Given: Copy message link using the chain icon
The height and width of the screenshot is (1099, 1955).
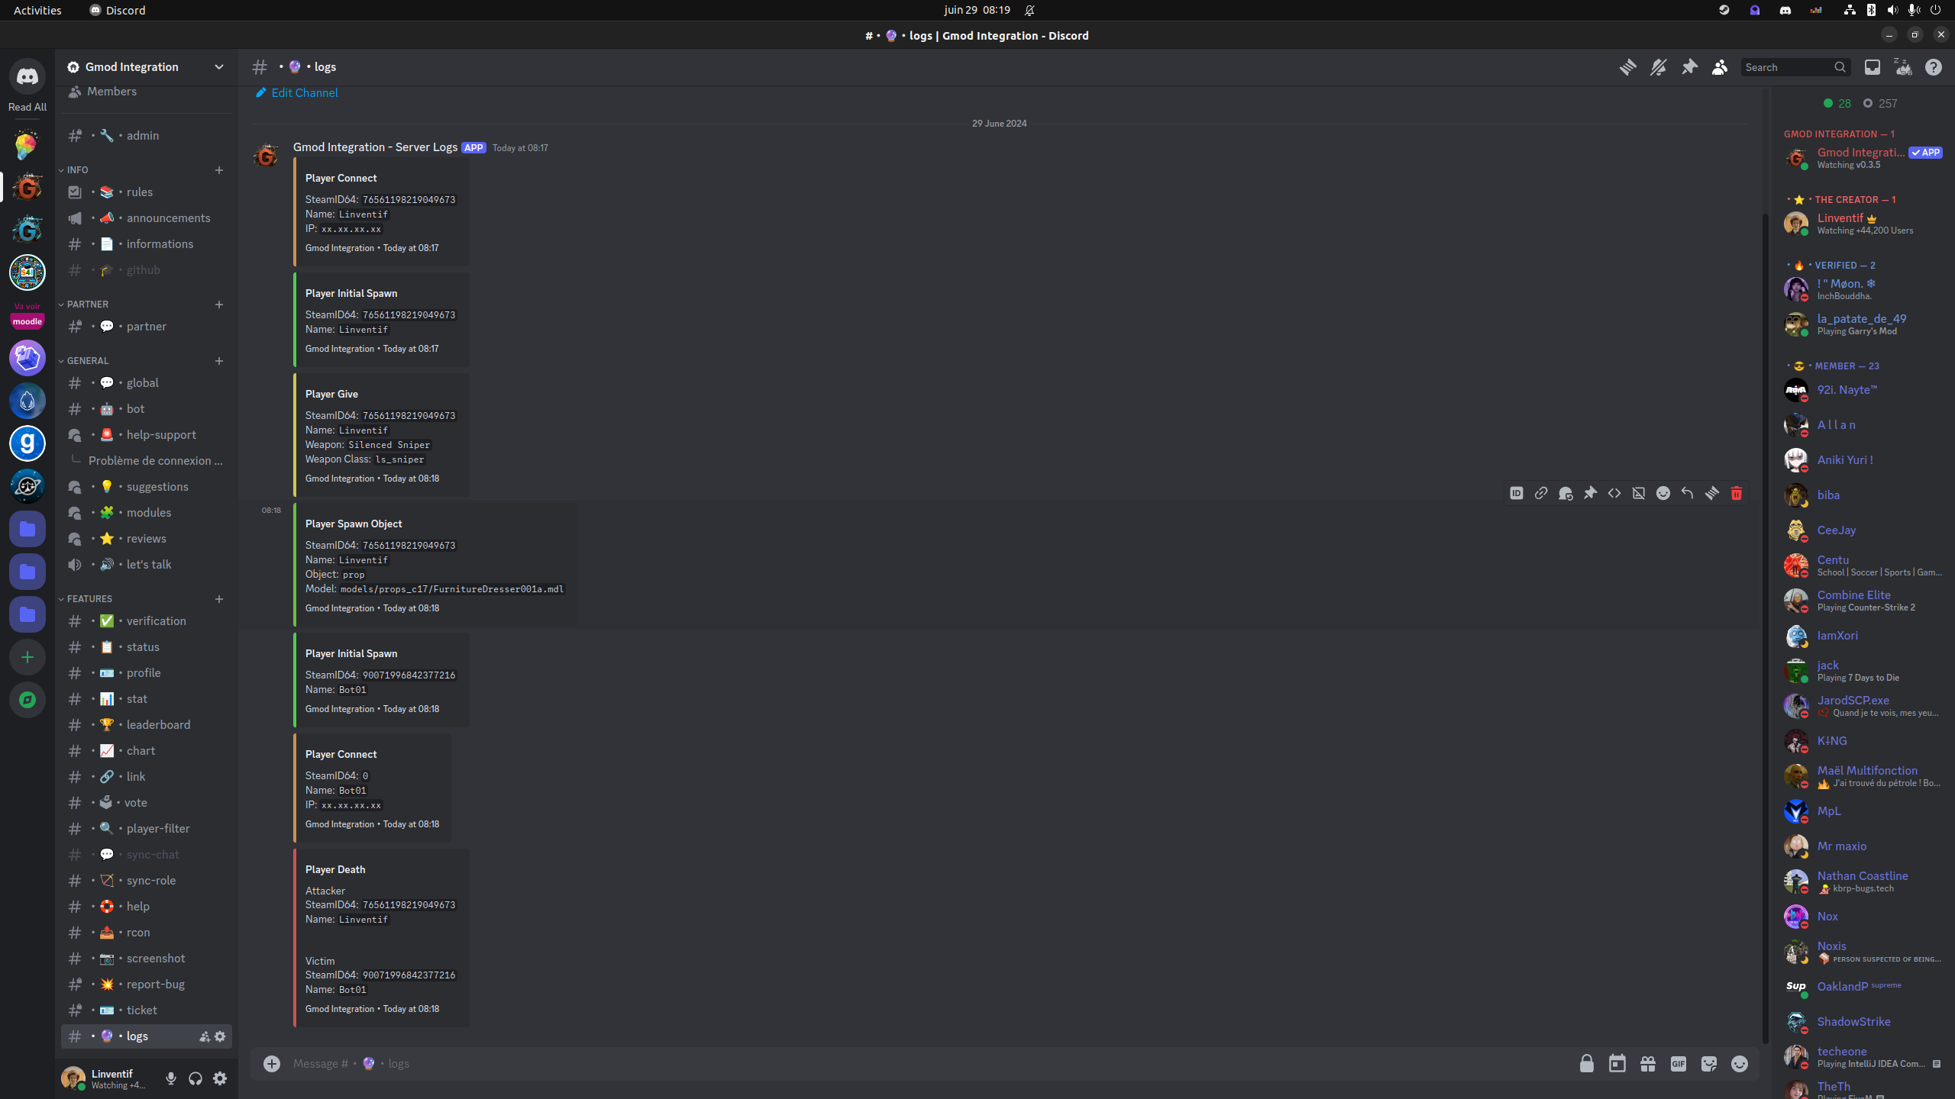Looking at the screenshot, I should click(x=1541, y=493).
